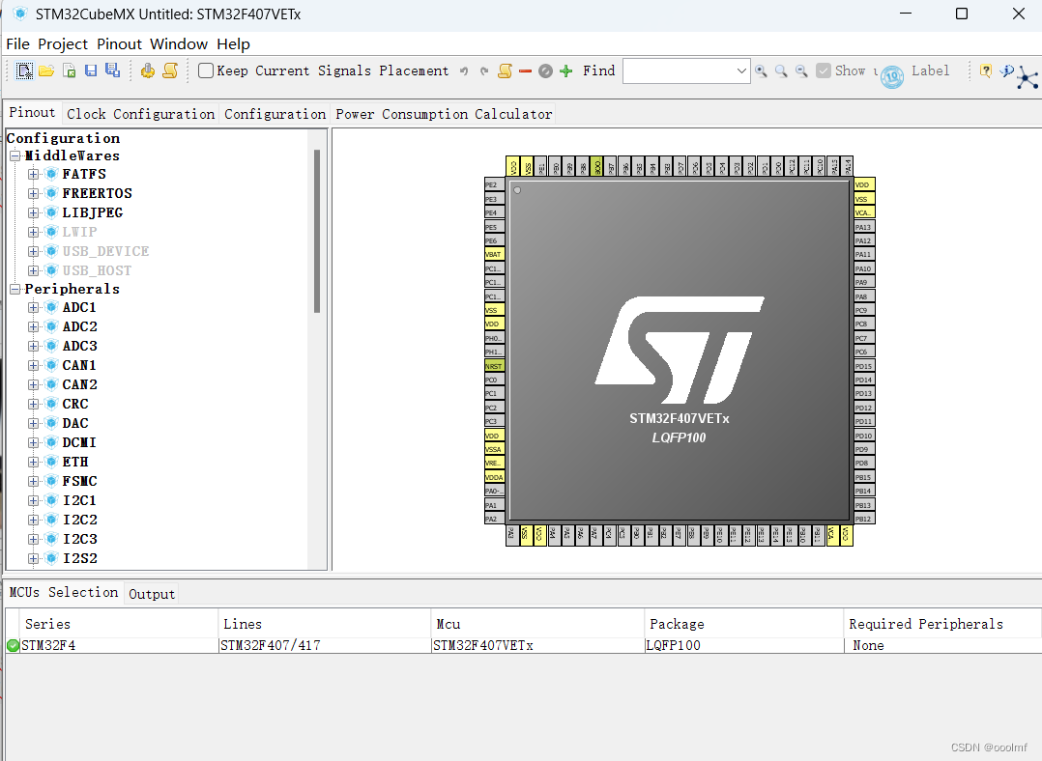Click the LQFP100 package table cell
The width and height of the screenshot is (1042, 761).
coord(743,645)
